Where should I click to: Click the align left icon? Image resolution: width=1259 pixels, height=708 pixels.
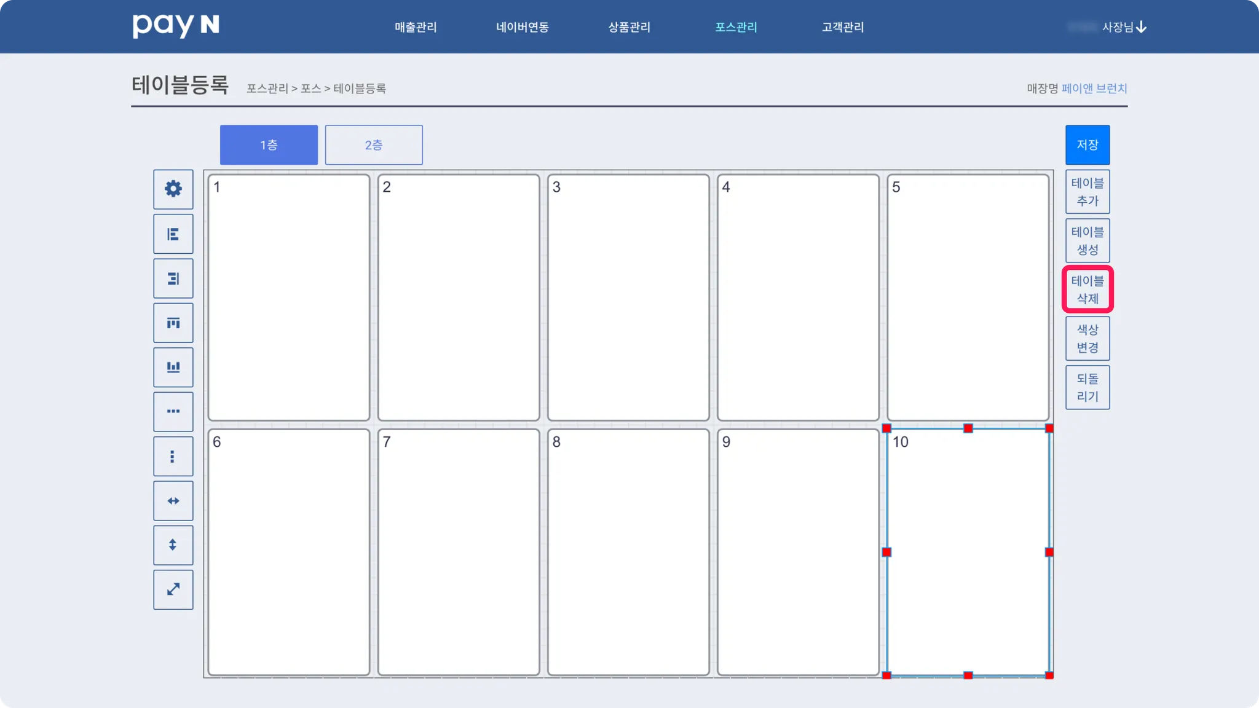[x=173, y=234]
